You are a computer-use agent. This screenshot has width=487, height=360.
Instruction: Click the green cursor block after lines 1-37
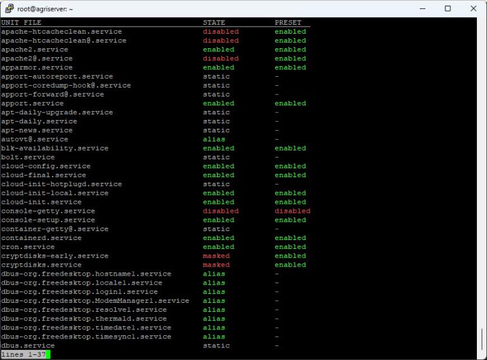pyautogui.click(x=48, y=354)
